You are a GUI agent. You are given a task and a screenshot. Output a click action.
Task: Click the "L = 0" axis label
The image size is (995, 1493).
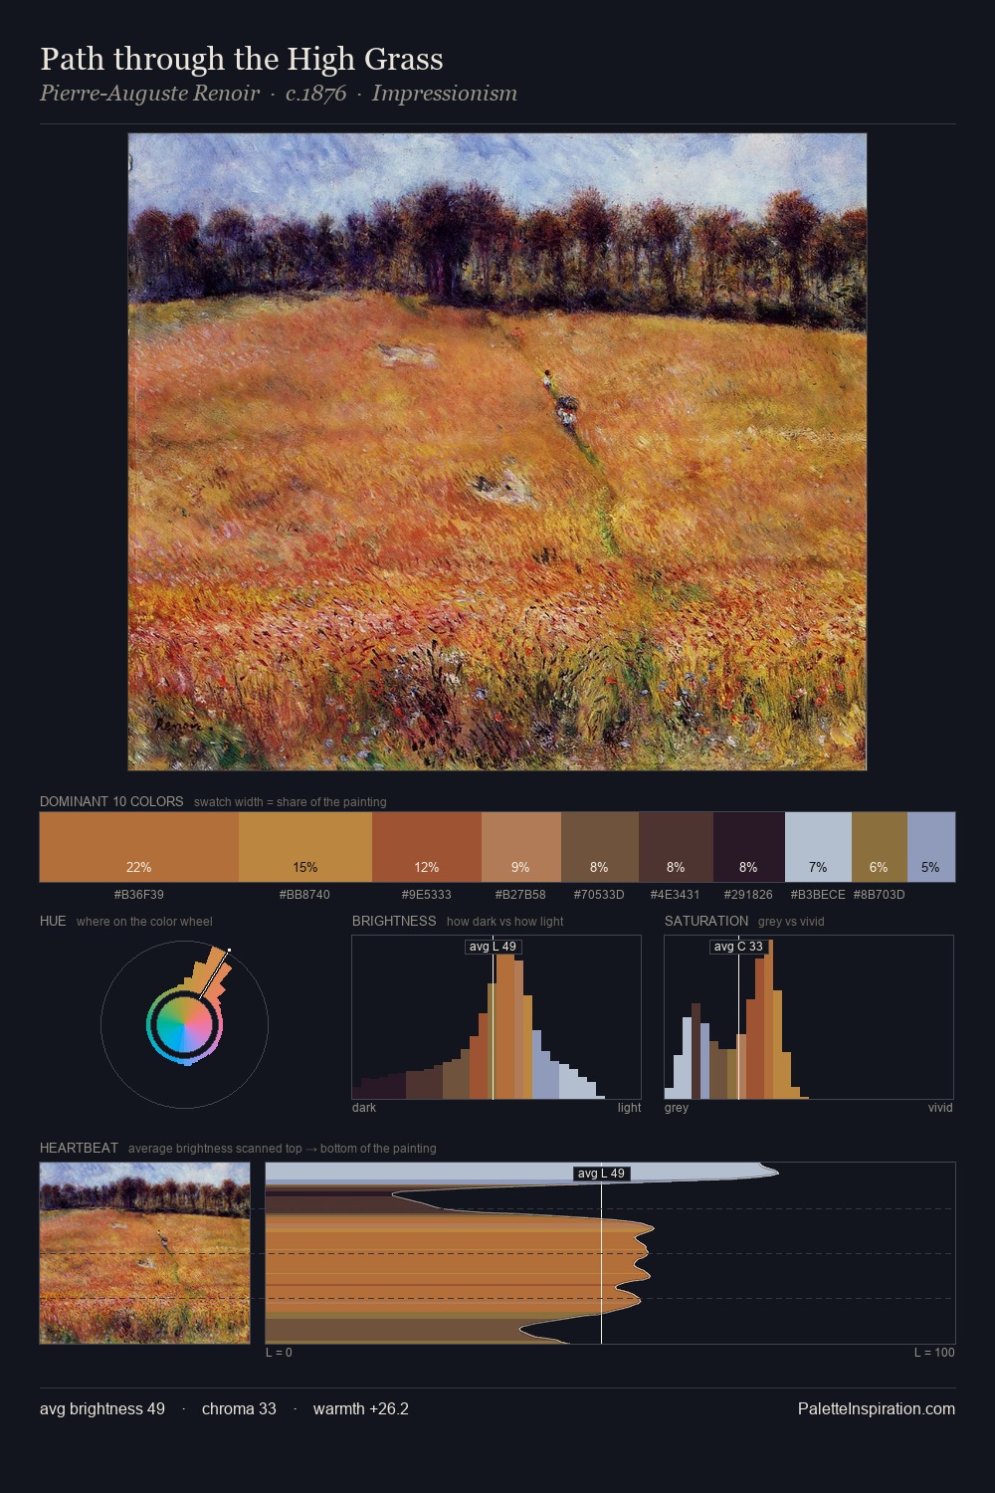[x=280, y=1353]
